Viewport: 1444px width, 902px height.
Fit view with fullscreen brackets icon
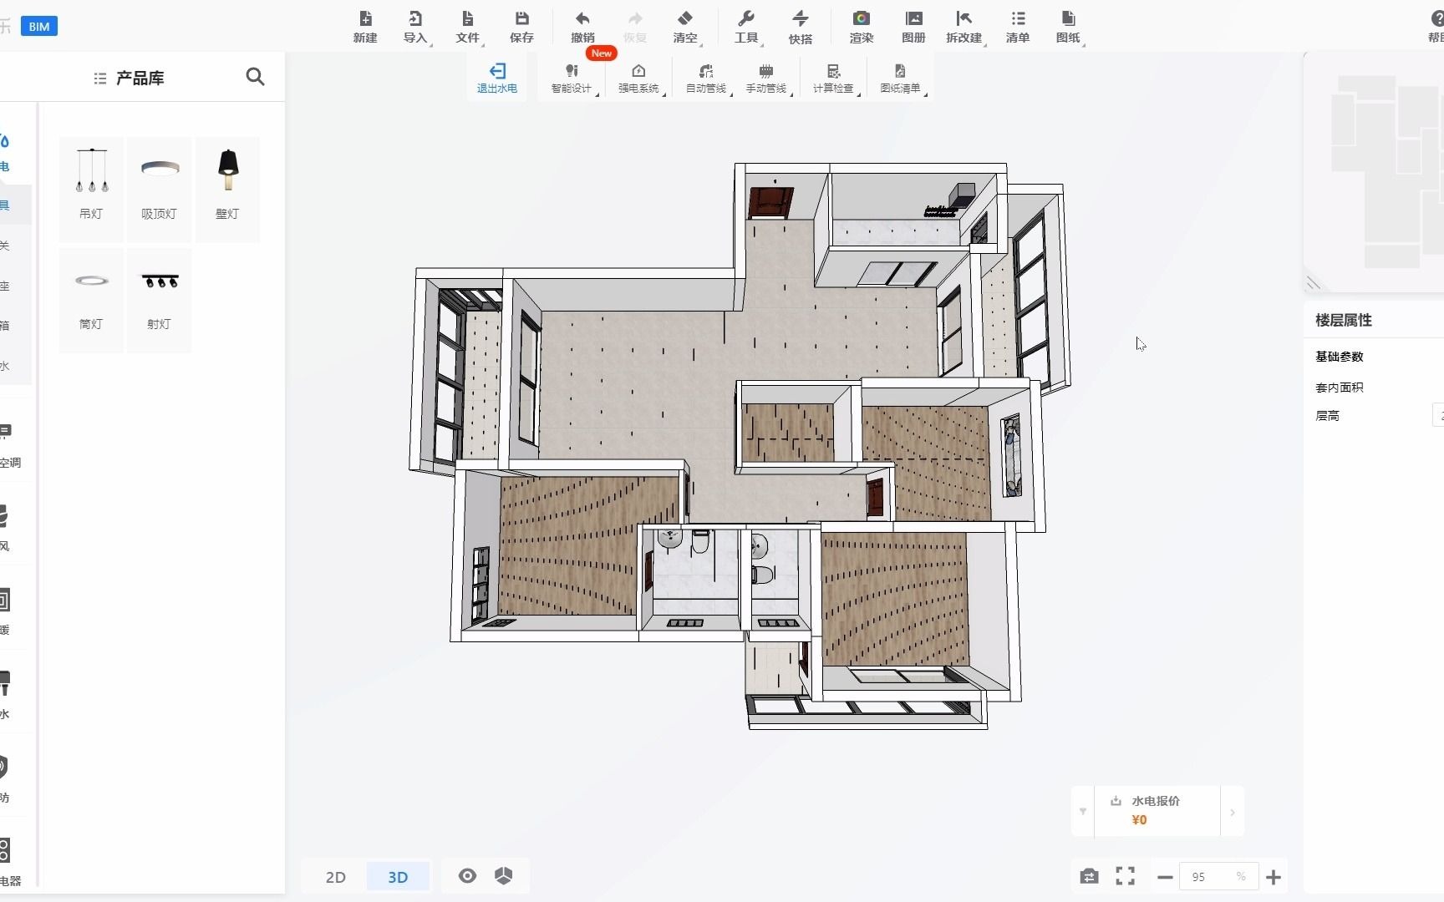[x=1126, y=876]
